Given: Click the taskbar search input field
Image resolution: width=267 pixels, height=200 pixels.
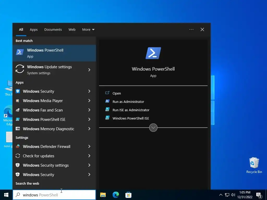Looking at the screenshot, I should pyautogui.click(x=54, y=195).
